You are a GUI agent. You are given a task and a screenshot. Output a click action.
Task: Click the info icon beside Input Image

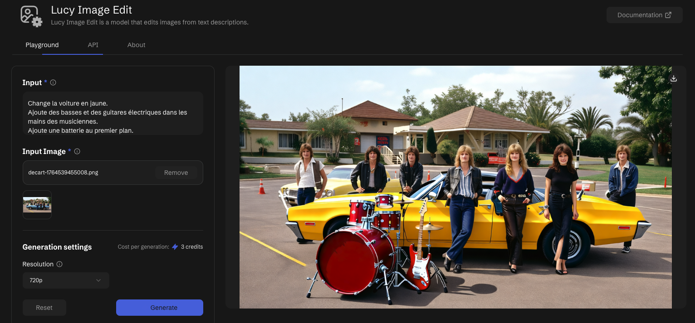[77, 151]
